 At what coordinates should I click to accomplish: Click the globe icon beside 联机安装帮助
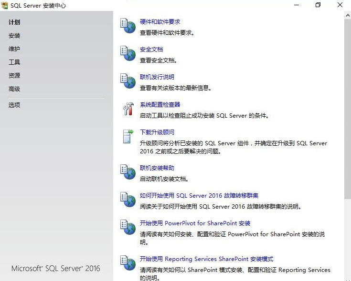pyautogui.click(x=128, y=172)
